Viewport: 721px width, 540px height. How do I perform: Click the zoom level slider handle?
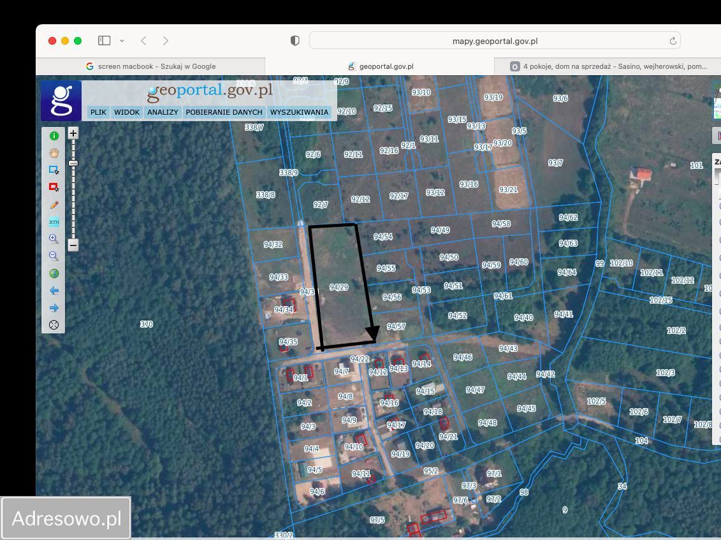pyautogui.click(x=73, y=163)
